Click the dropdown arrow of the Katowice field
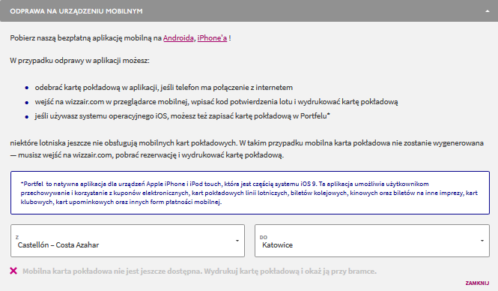 pyautogui.click(x=482, y=241)
